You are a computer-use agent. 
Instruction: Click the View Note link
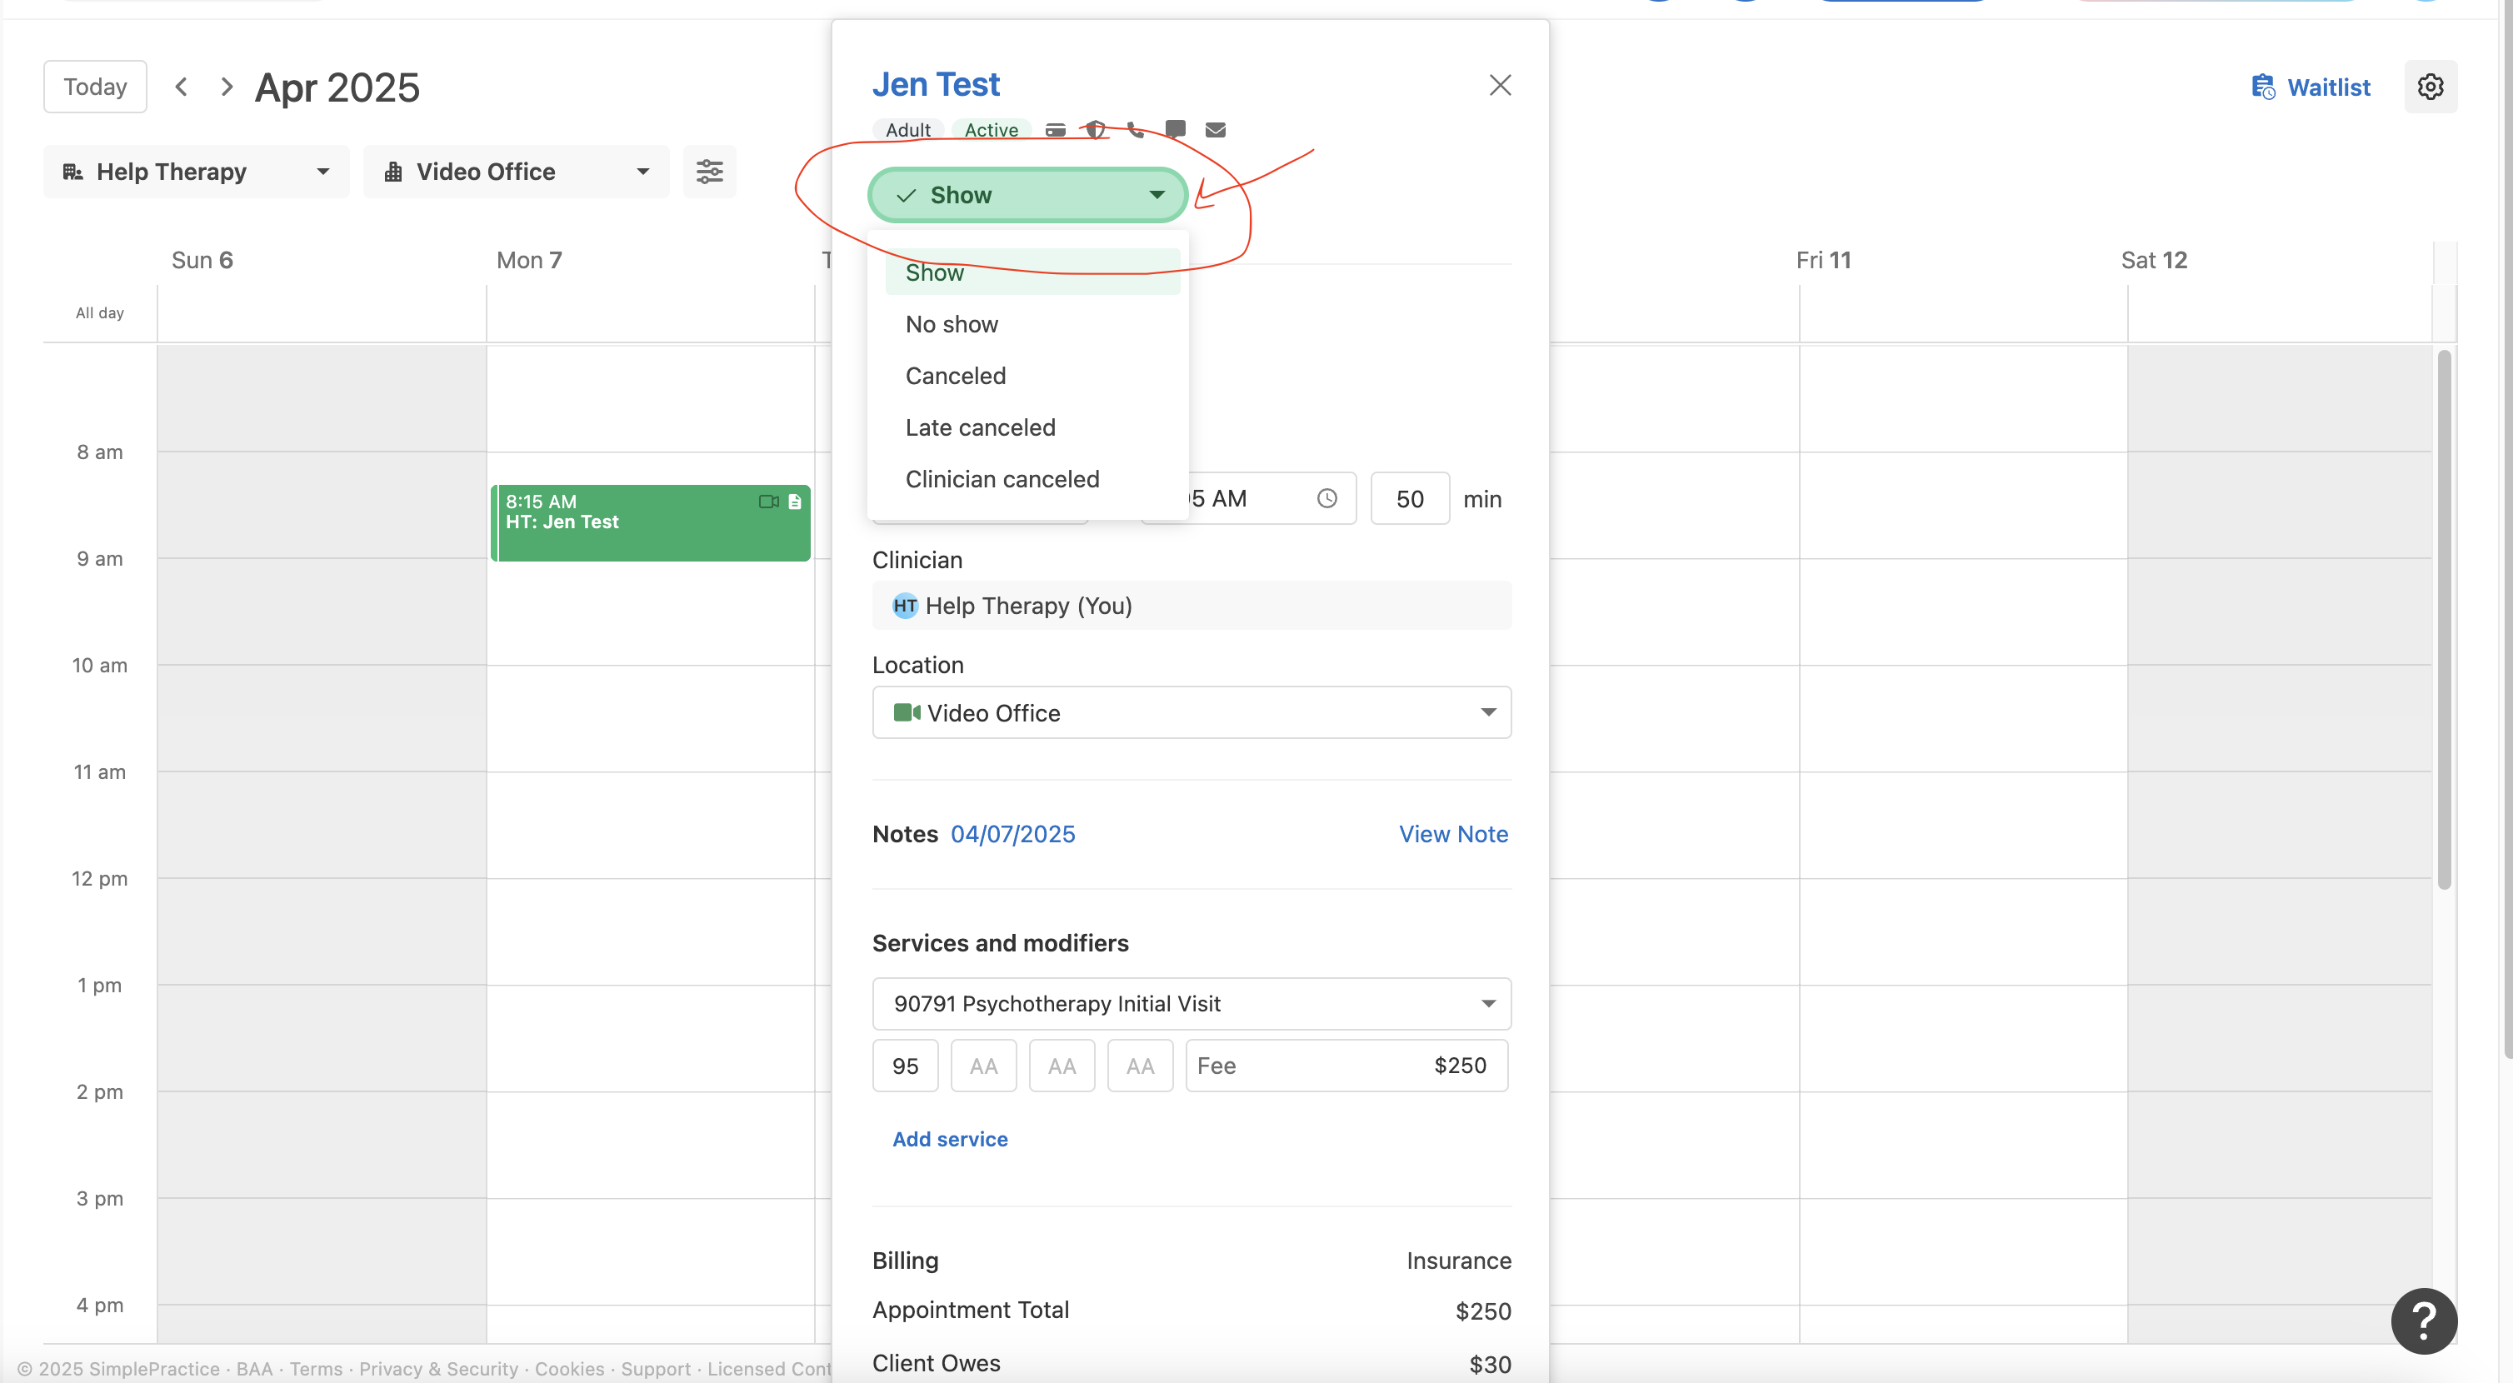coord(1452,834)
